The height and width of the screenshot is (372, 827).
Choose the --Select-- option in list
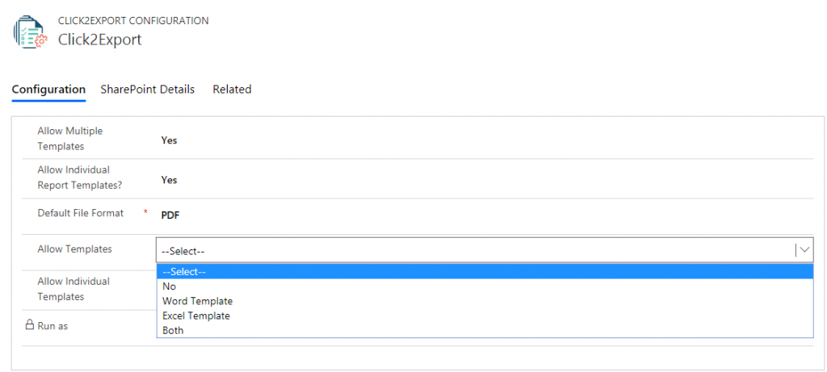[x=485, y=272]
